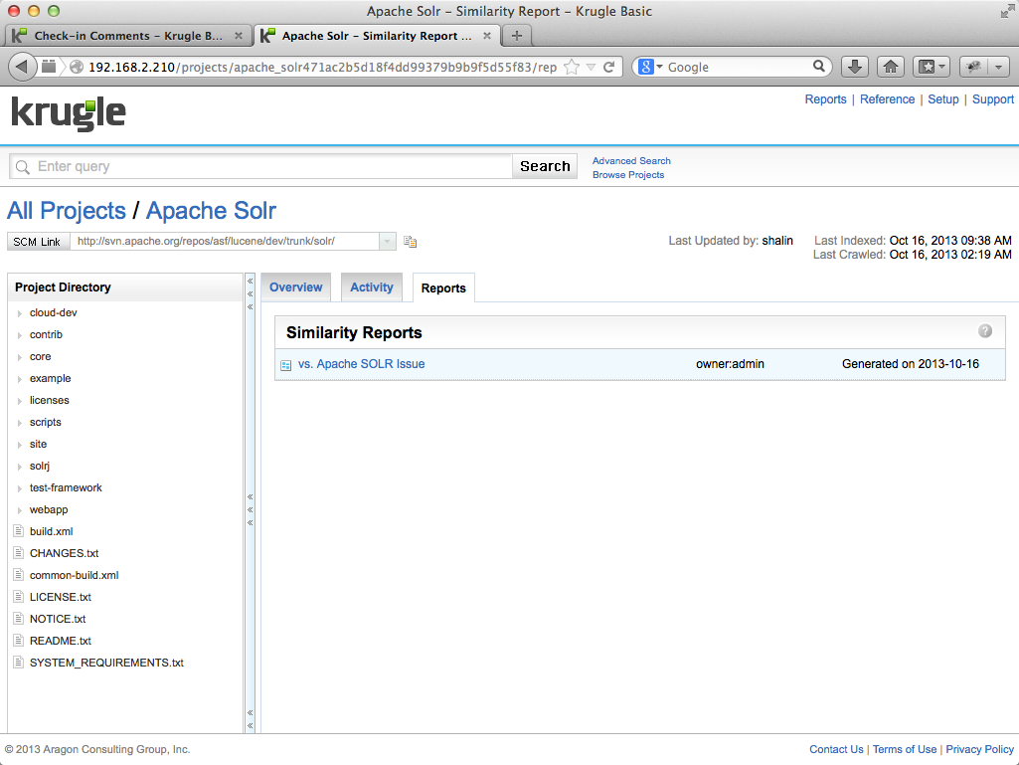Open vs. Apache SOLR Issue report
Viewport: 1019px width, 765px height.
[361, 364]
